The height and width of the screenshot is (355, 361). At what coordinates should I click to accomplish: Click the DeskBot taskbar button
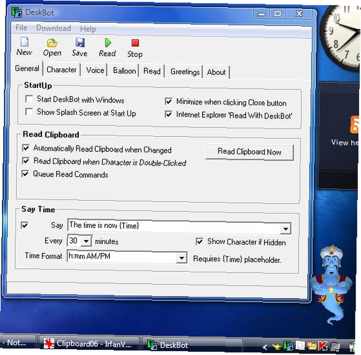(x=192, y=345)
